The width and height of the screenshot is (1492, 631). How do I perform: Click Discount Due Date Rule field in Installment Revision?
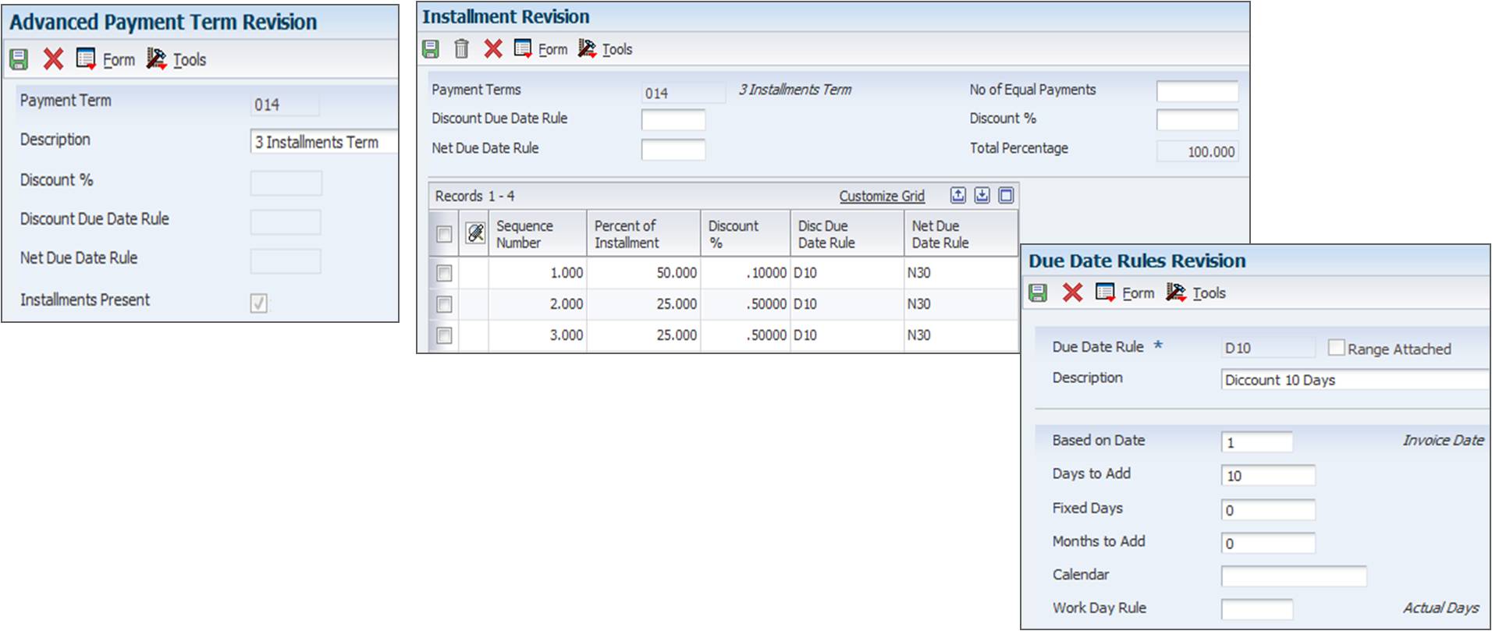[673, 120]
